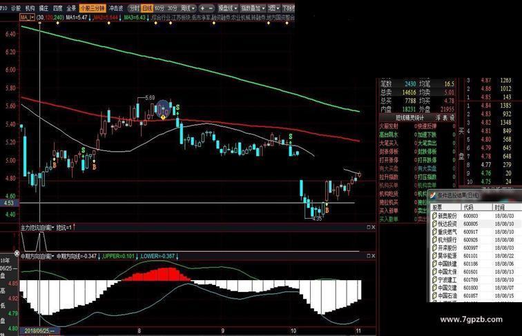Click the icon beside 中国石油 row
Image resolution: width=522 pixels, height=336 pixels.
coord(434,296)
